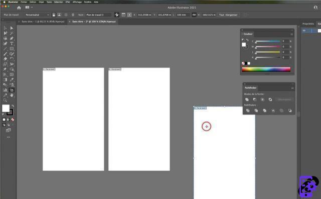Click the Décomposer button in Pathfinder
The width and height of the screenshot is (321, 199).
click(x=284, y=99)
